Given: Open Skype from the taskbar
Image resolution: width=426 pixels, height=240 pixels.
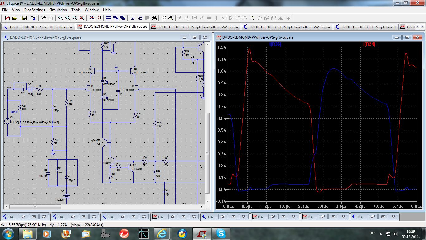Looking at the screenshot, I should (x=221, y=233).
